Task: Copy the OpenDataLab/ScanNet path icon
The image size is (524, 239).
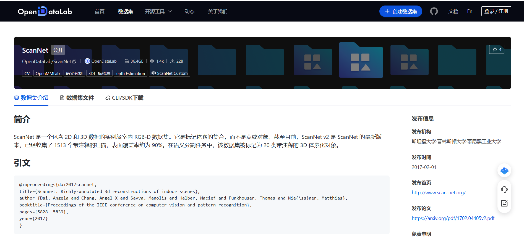Action: click(74, 62)
